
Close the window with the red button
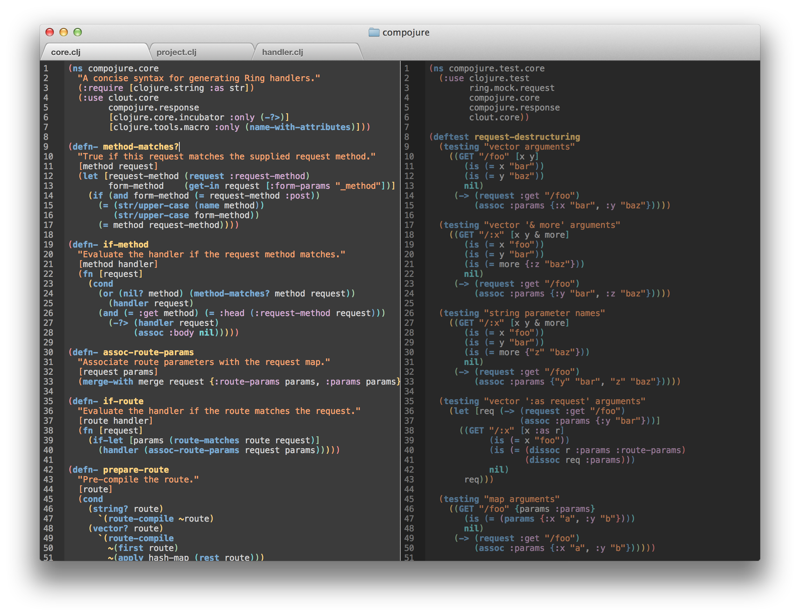(49, 32)
